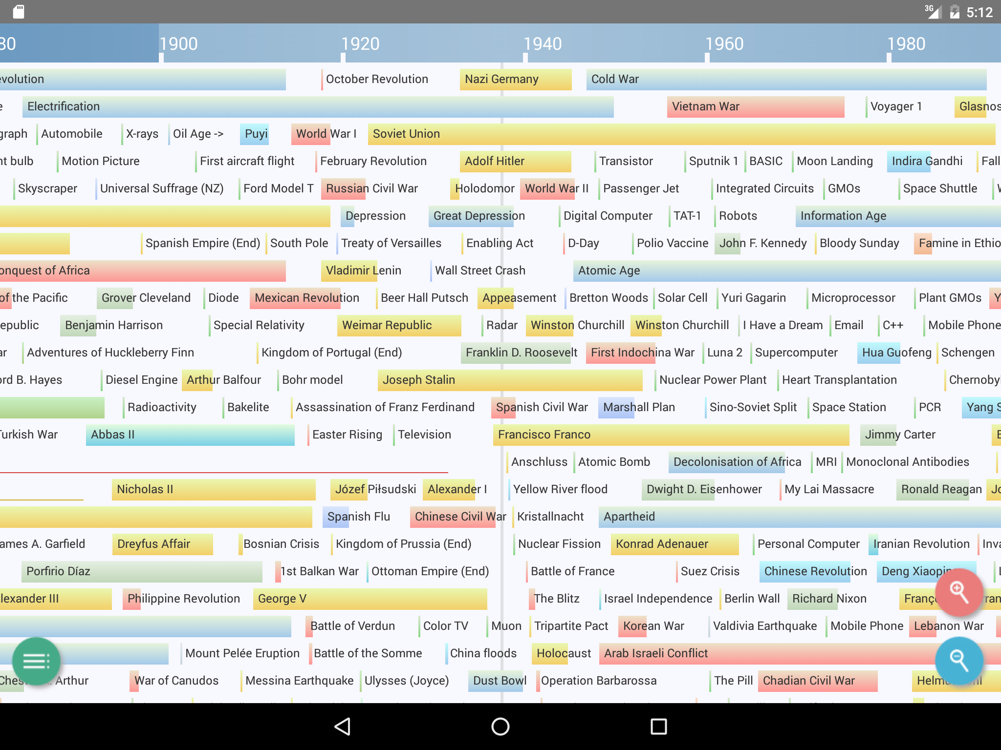Tap the SD card notification icon
This screenshot has width=1001, height=750.
pos(19,12)
